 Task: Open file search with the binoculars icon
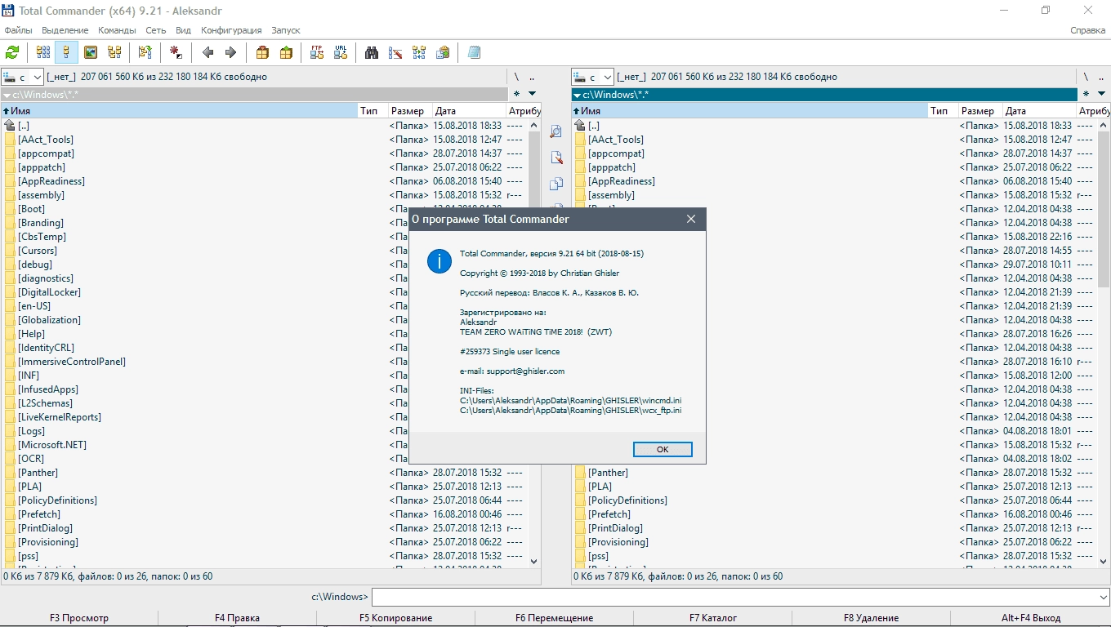372,52
